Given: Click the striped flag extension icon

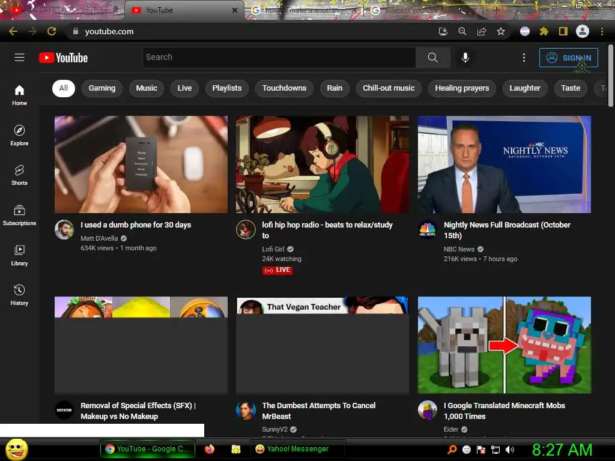Looking at the screenshot, I should point(525,31).
